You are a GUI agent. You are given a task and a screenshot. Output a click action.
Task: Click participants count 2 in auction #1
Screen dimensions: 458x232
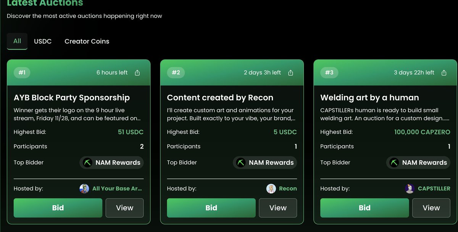tap(142, 147)
